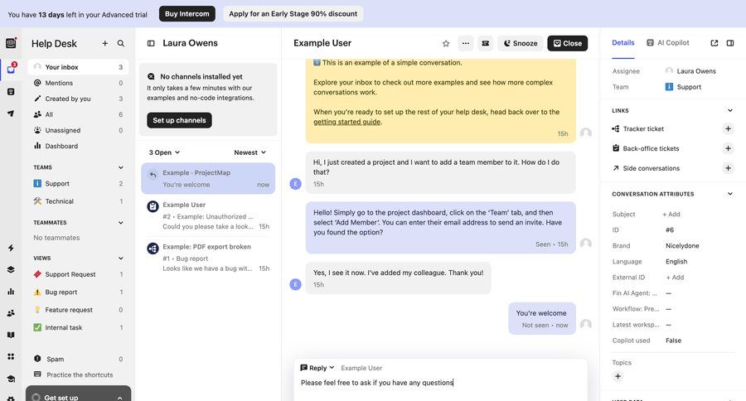The width and height of the screenshot is (746, 401).
Task: Snooze the conversation
Action: coord(520,43)
